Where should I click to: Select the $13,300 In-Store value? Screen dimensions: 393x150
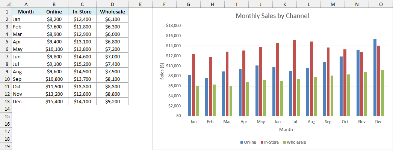pyautogui.click(x=82, y=87)
